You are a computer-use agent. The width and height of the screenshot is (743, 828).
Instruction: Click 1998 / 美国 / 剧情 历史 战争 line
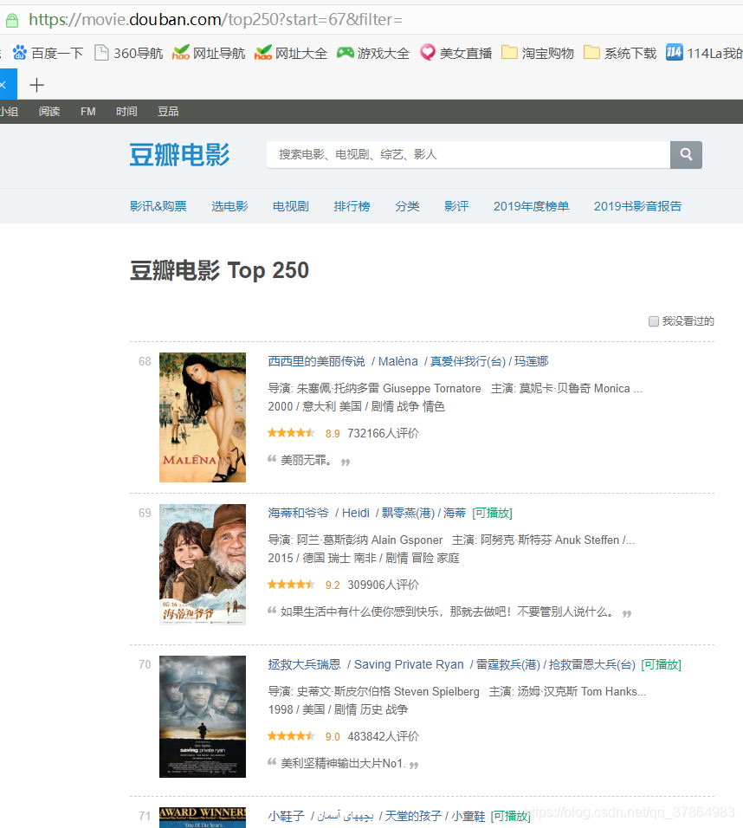pyautogui.click(x=338, y=709)
